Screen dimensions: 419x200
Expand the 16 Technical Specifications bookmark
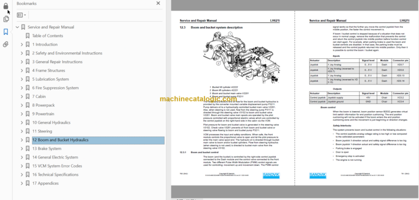tap(22, 174)
